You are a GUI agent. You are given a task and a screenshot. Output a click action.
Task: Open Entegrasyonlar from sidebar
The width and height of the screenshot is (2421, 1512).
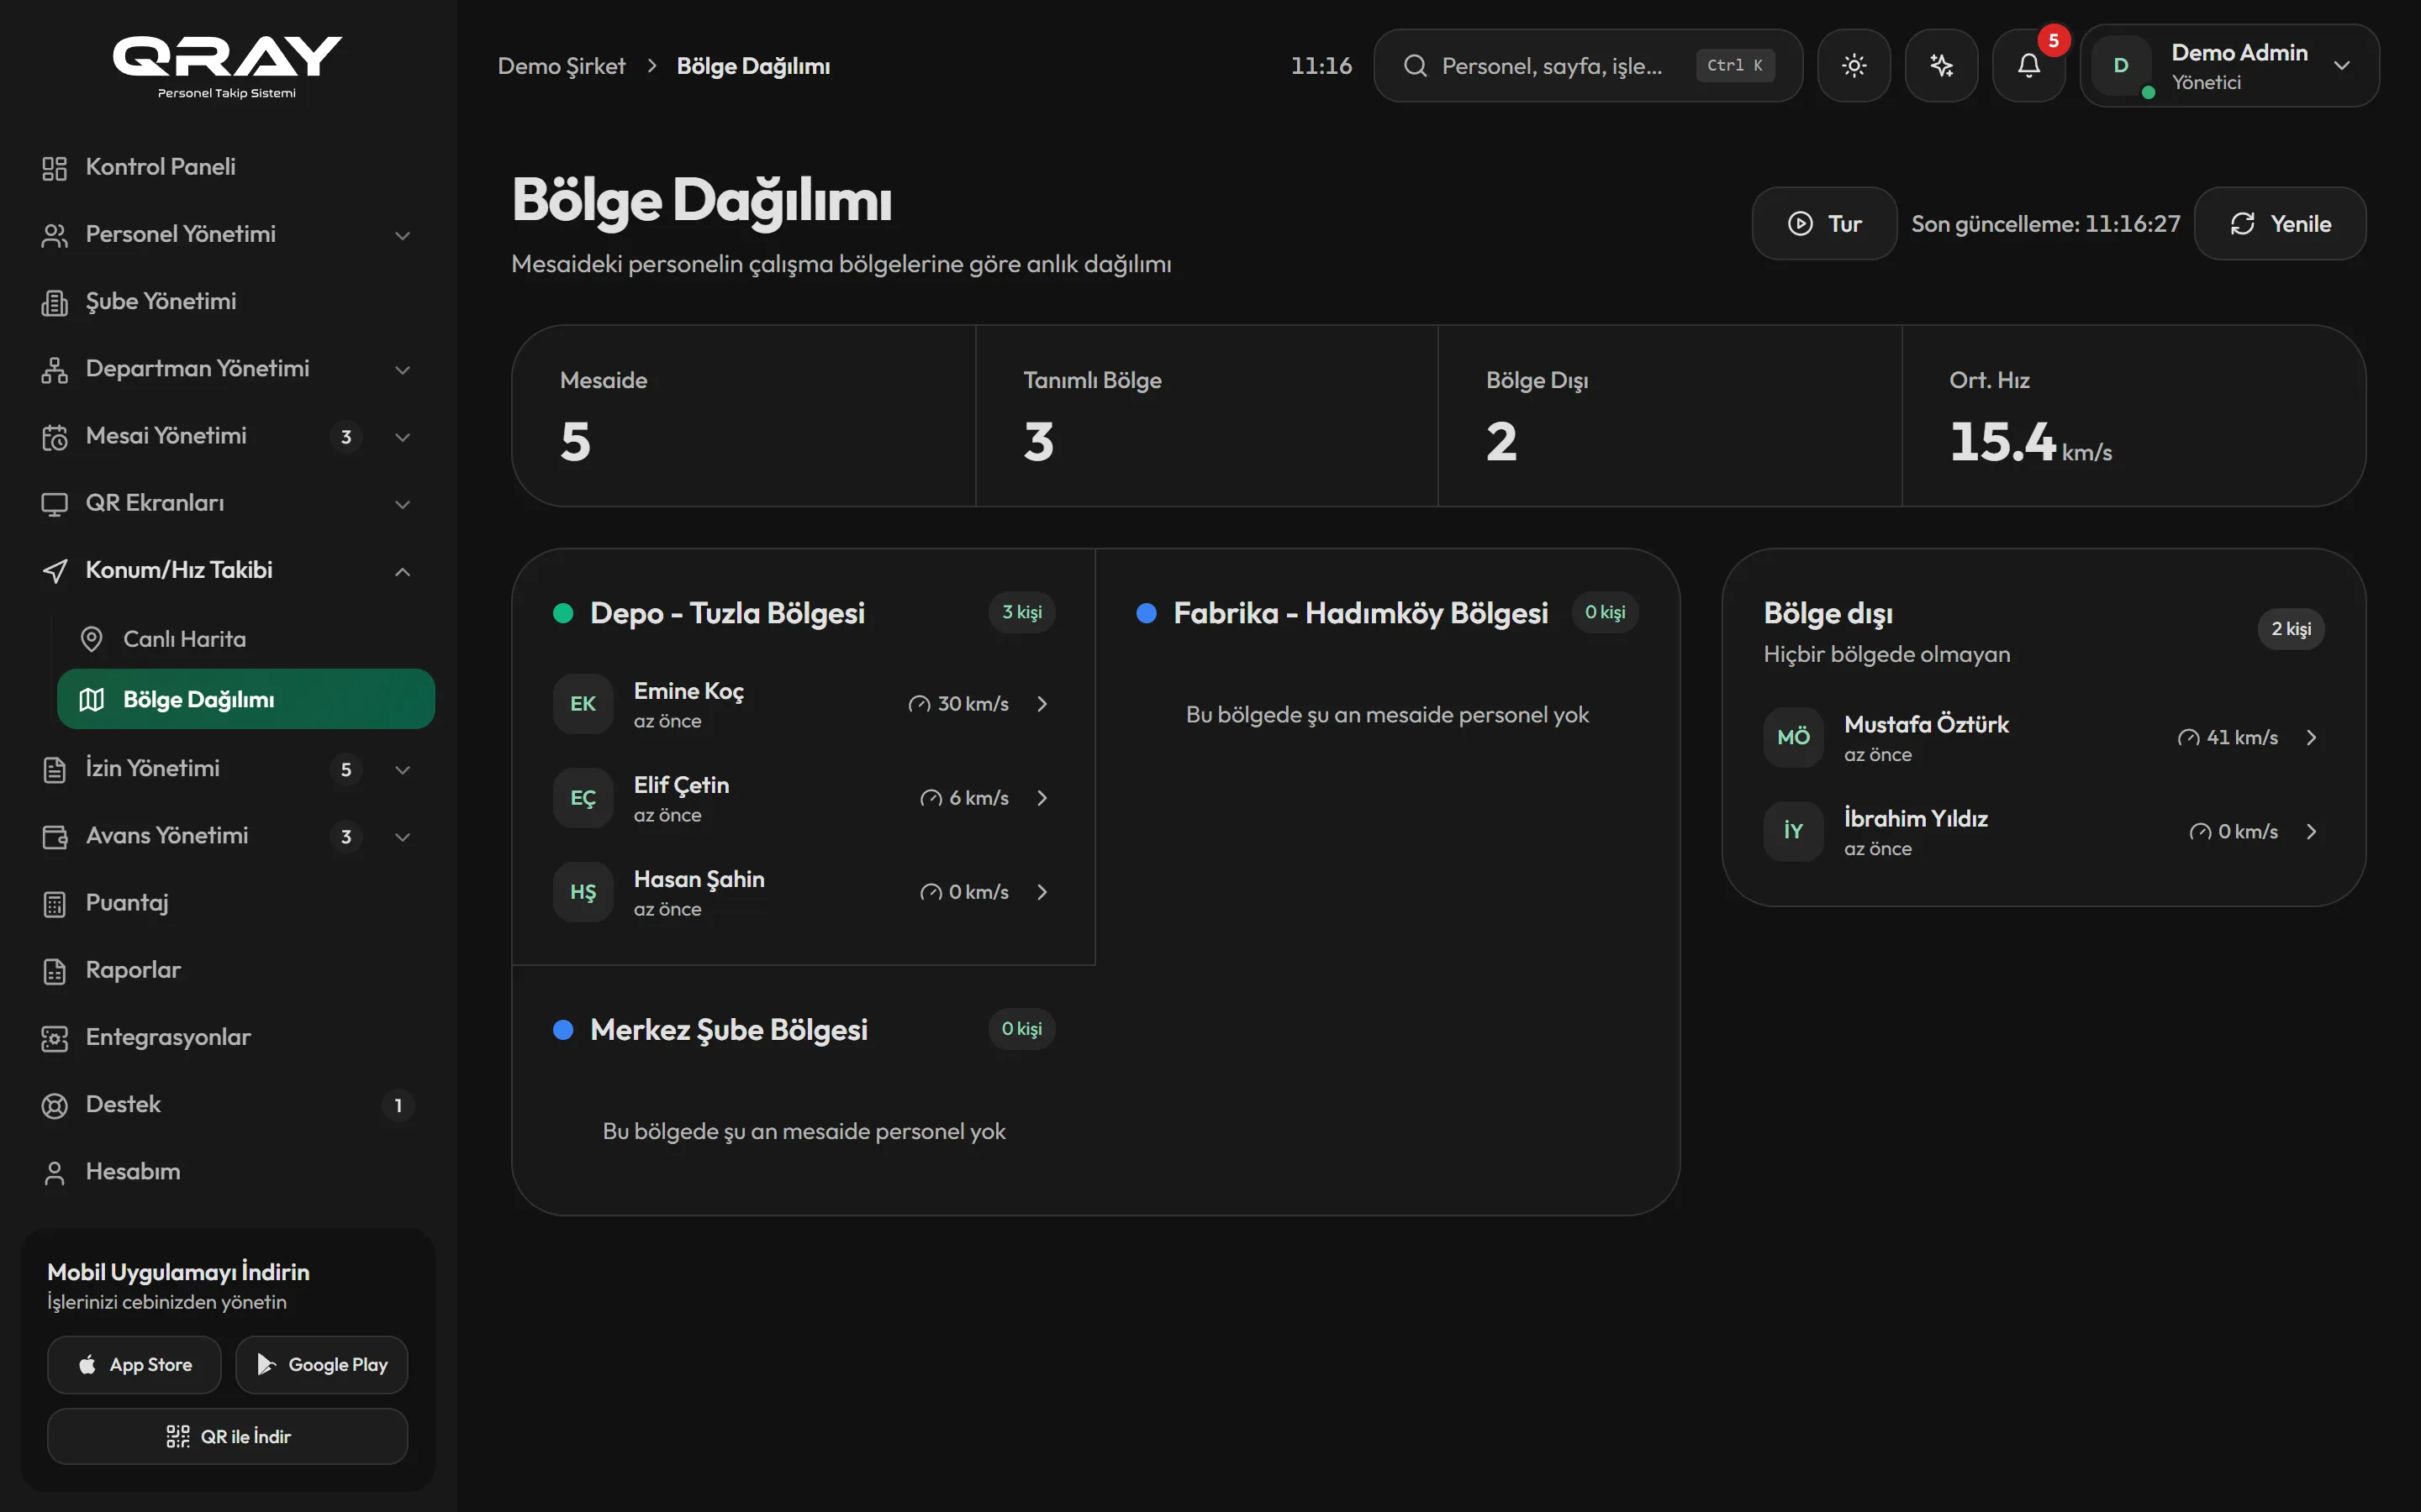(228, 1037)
